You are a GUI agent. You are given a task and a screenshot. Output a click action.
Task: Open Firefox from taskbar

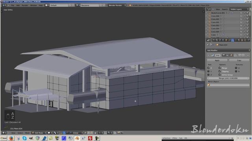click(x=11, y=138)
